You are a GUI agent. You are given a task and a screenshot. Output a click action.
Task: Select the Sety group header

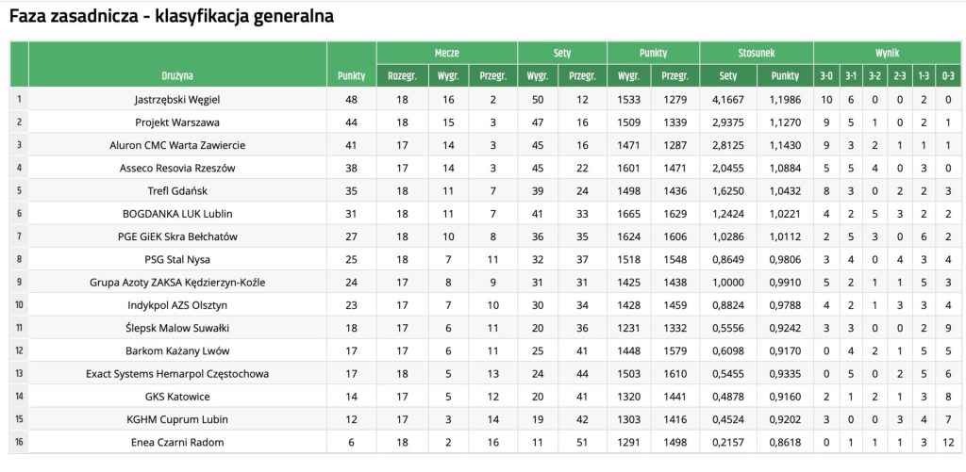[x=562, y=54]
